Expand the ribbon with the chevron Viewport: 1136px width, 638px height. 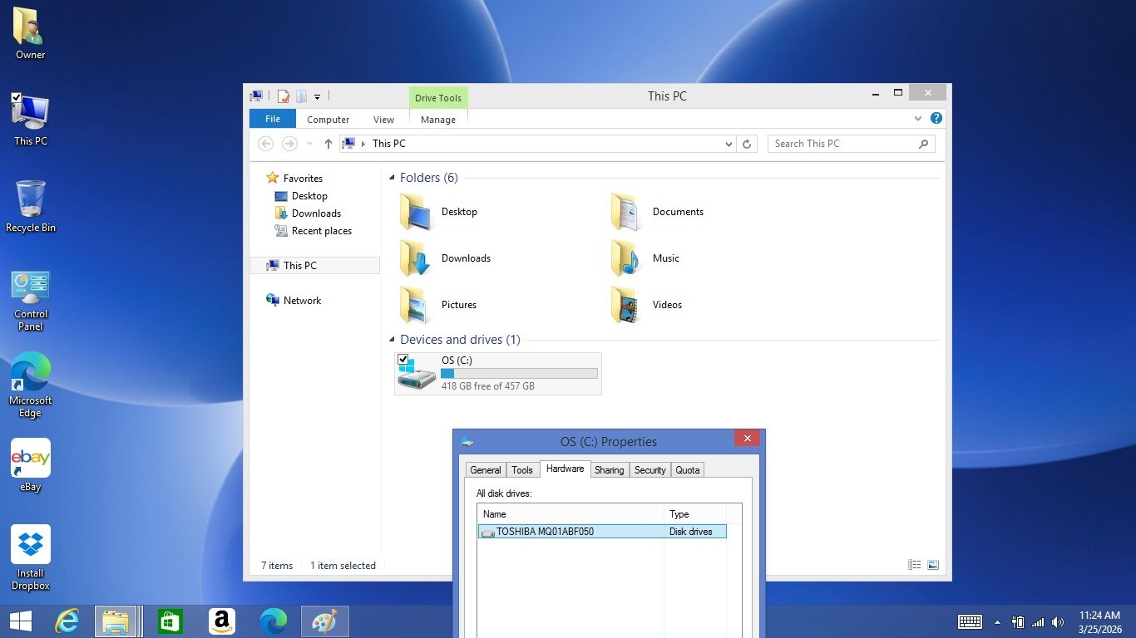[919, 119]
